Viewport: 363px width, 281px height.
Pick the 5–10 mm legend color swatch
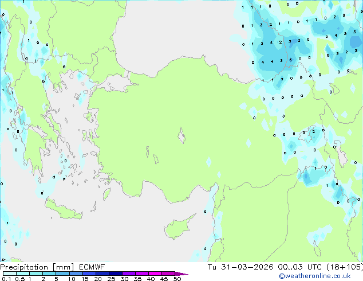[x=62, y=274]
